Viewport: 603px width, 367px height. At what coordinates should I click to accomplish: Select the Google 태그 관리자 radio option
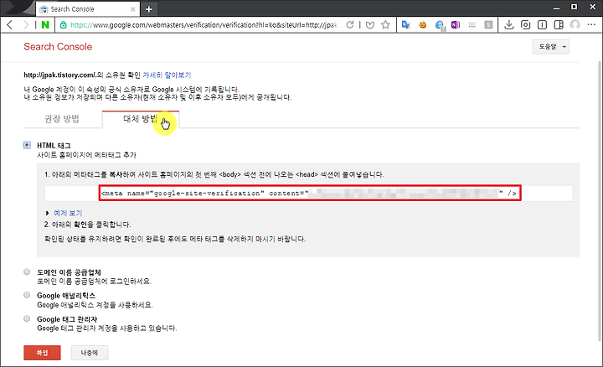pyautogui.click(x=27, y=319)
